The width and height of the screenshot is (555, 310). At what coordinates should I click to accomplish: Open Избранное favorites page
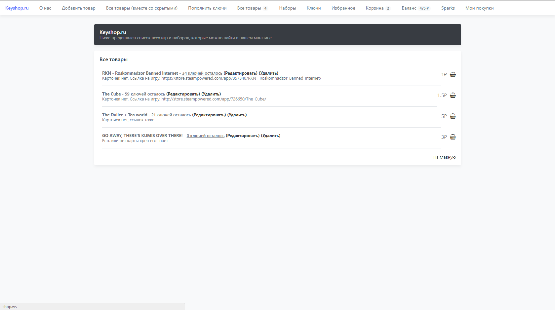coord(343,8)
